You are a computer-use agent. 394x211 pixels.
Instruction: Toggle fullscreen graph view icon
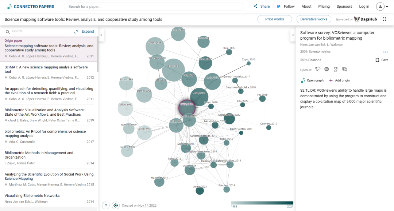coord(384,19)
